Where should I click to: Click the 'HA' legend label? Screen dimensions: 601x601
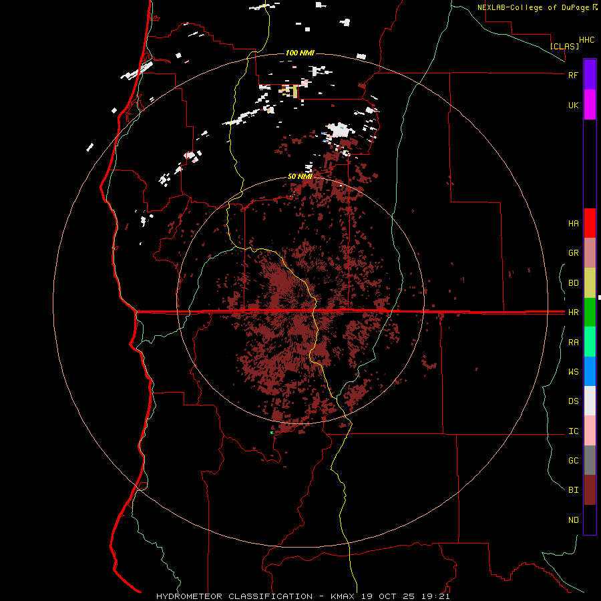(x=573, y=223)
